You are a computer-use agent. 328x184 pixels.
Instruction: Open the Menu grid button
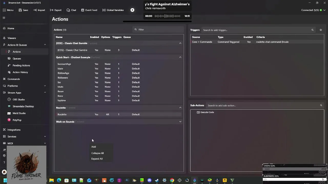[8, 10]
